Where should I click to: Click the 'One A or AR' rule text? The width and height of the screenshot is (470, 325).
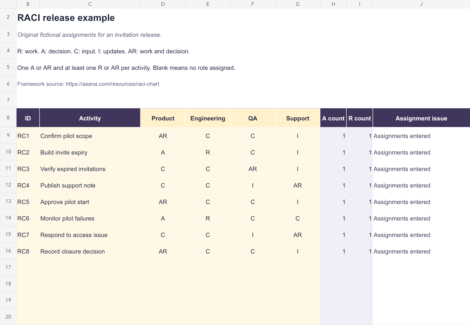[126, 68]
